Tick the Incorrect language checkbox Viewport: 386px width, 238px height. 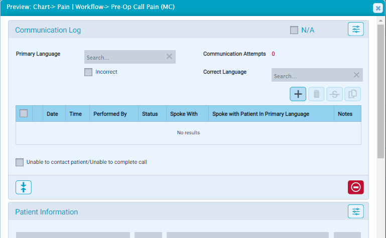point(88,72)
